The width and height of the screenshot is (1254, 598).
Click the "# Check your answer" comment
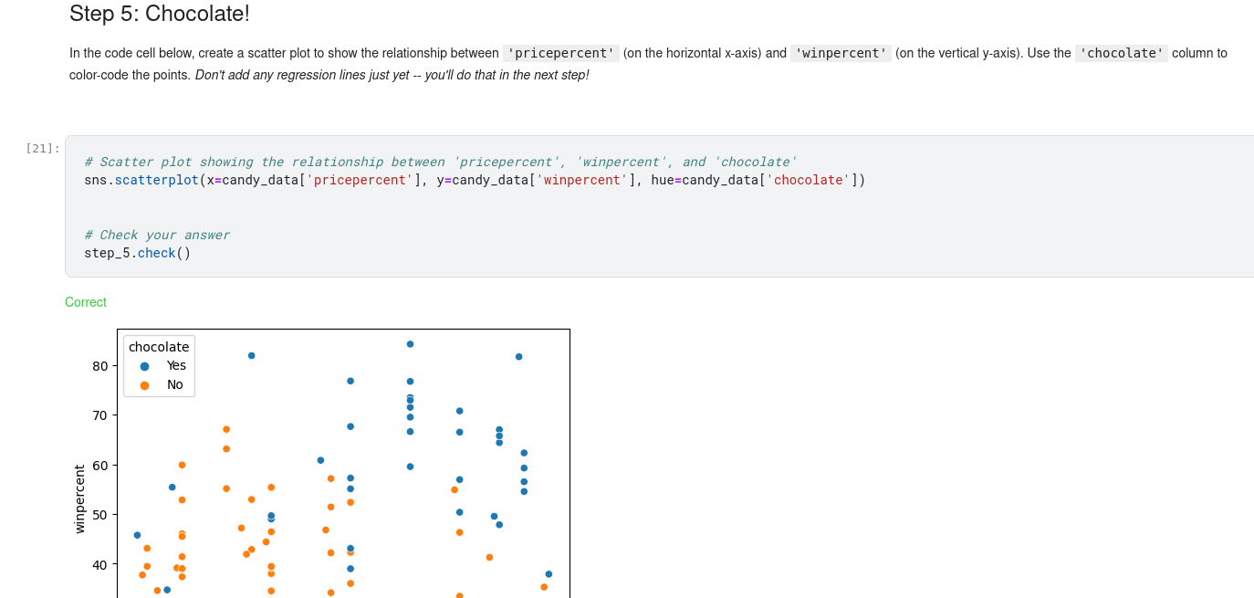156,235
